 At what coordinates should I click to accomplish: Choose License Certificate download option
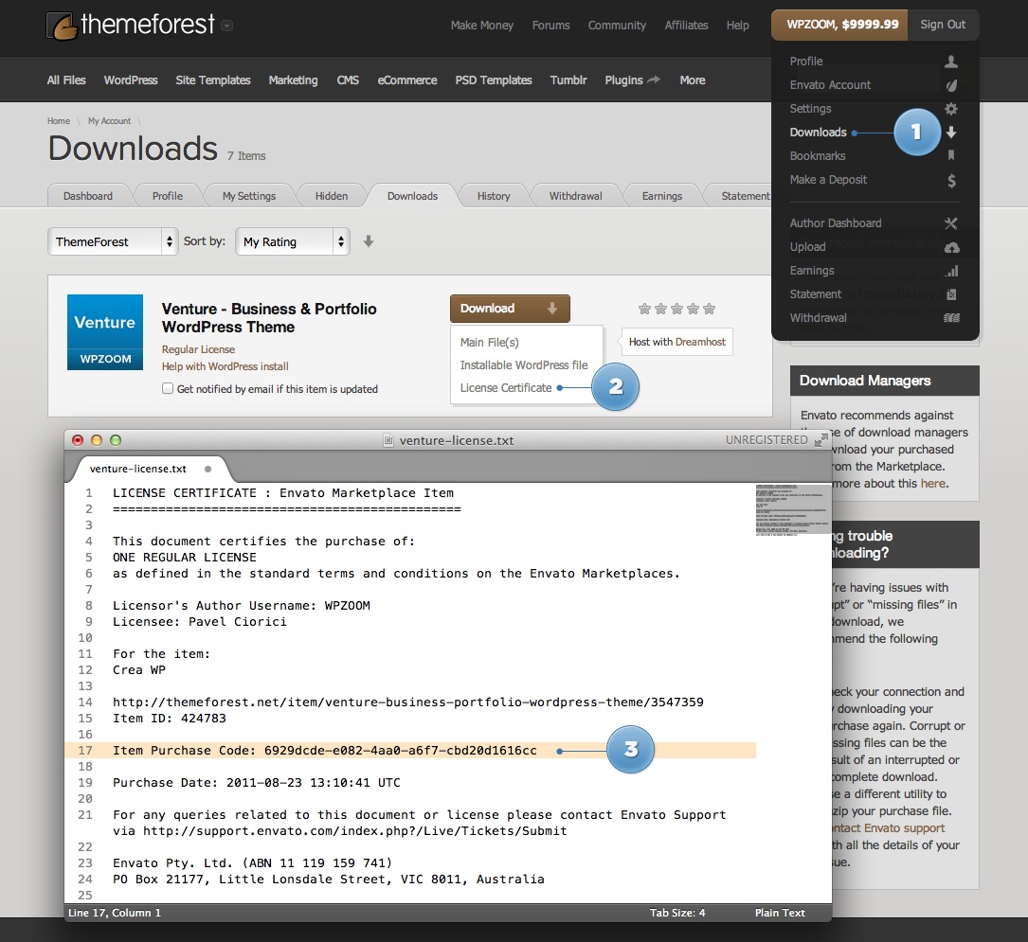tap(506, 388)
